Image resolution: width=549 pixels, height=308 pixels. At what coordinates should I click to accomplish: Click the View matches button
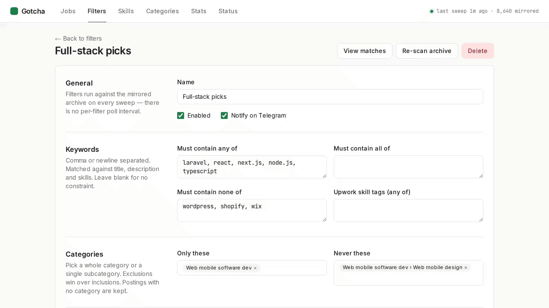(365, 51)
